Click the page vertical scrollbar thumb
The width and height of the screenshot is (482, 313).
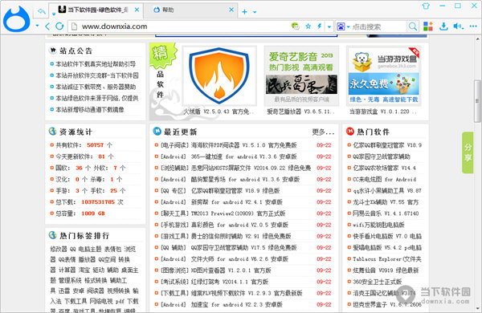[478, 101]
